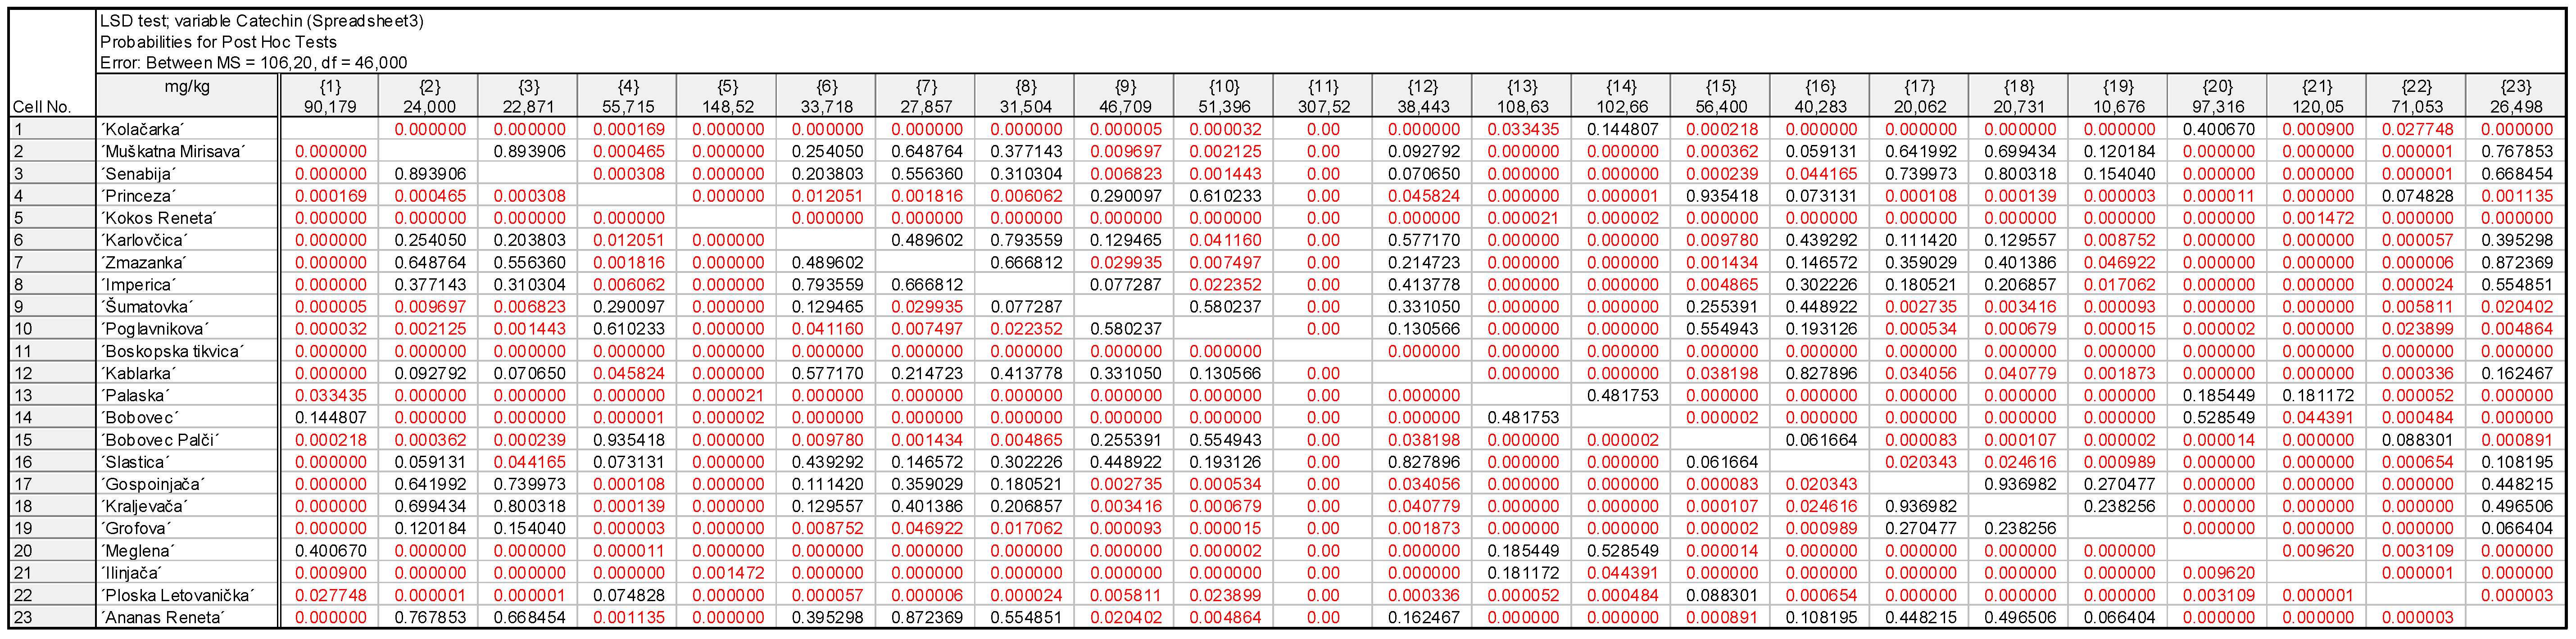Click the 'Cell No.' header cell
The height and width of the screenshot is (639, 2576).
(x=42, y=107)
